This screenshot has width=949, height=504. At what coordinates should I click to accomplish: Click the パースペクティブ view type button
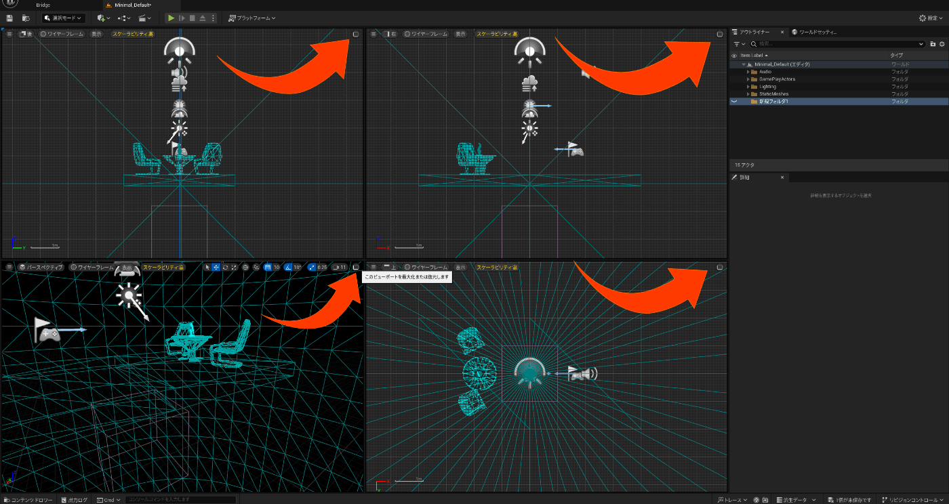pyautogui.click(x=41, y=268)
